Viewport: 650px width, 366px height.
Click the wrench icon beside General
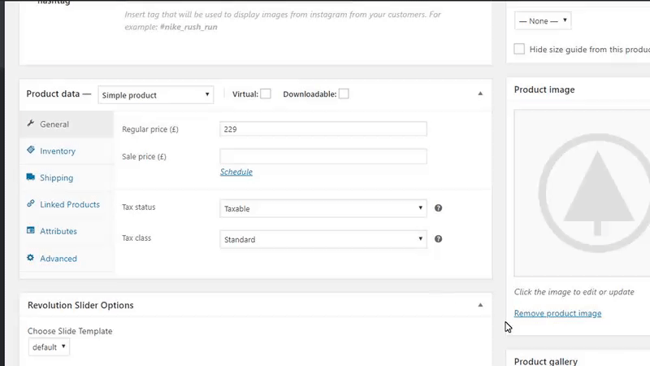pos(31,124)
